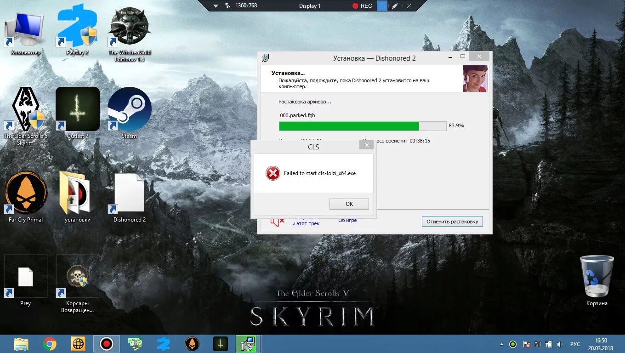Open Action Center flag in system tray

[527, 344]
